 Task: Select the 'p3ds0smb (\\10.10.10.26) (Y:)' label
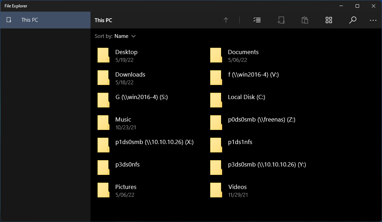click(x=267, y=164)
